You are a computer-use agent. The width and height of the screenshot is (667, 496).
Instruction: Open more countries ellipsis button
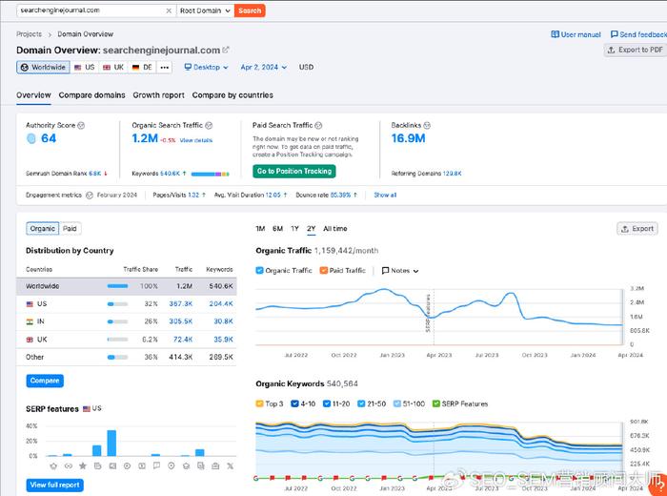point(165,68)
